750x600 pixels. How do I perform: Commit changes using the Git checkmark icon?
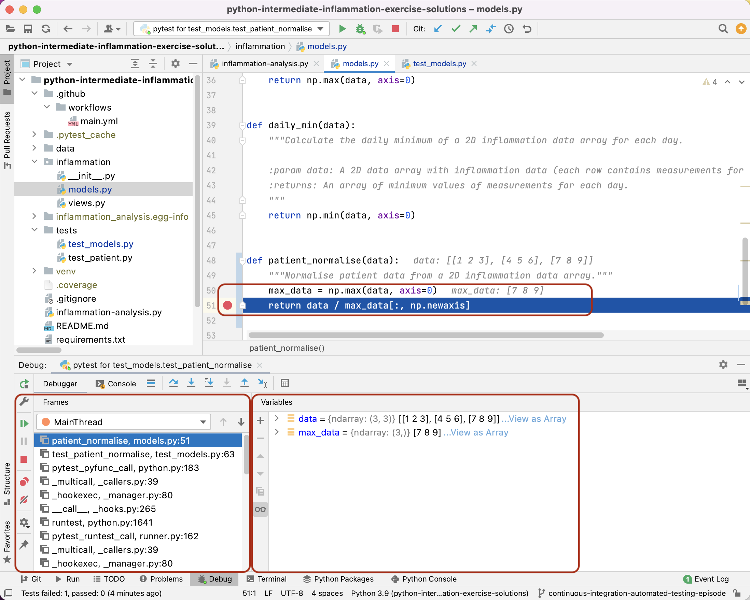point(455,29)
